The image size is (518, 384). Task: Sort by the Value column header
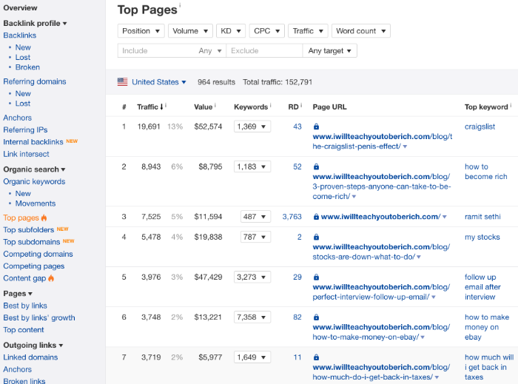(x=203, y=107)
